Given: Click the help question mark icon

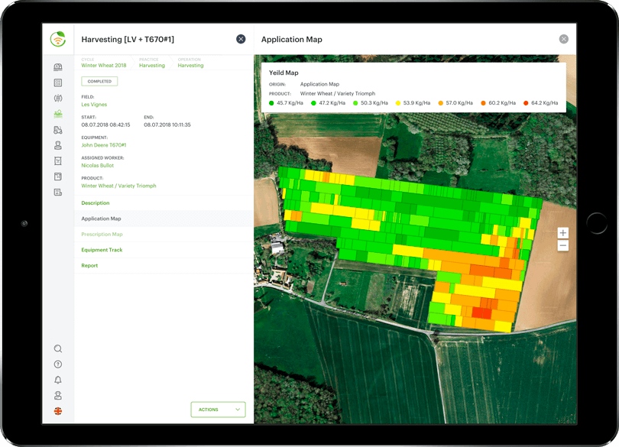Looking at the screenshot, I should 58,364.
